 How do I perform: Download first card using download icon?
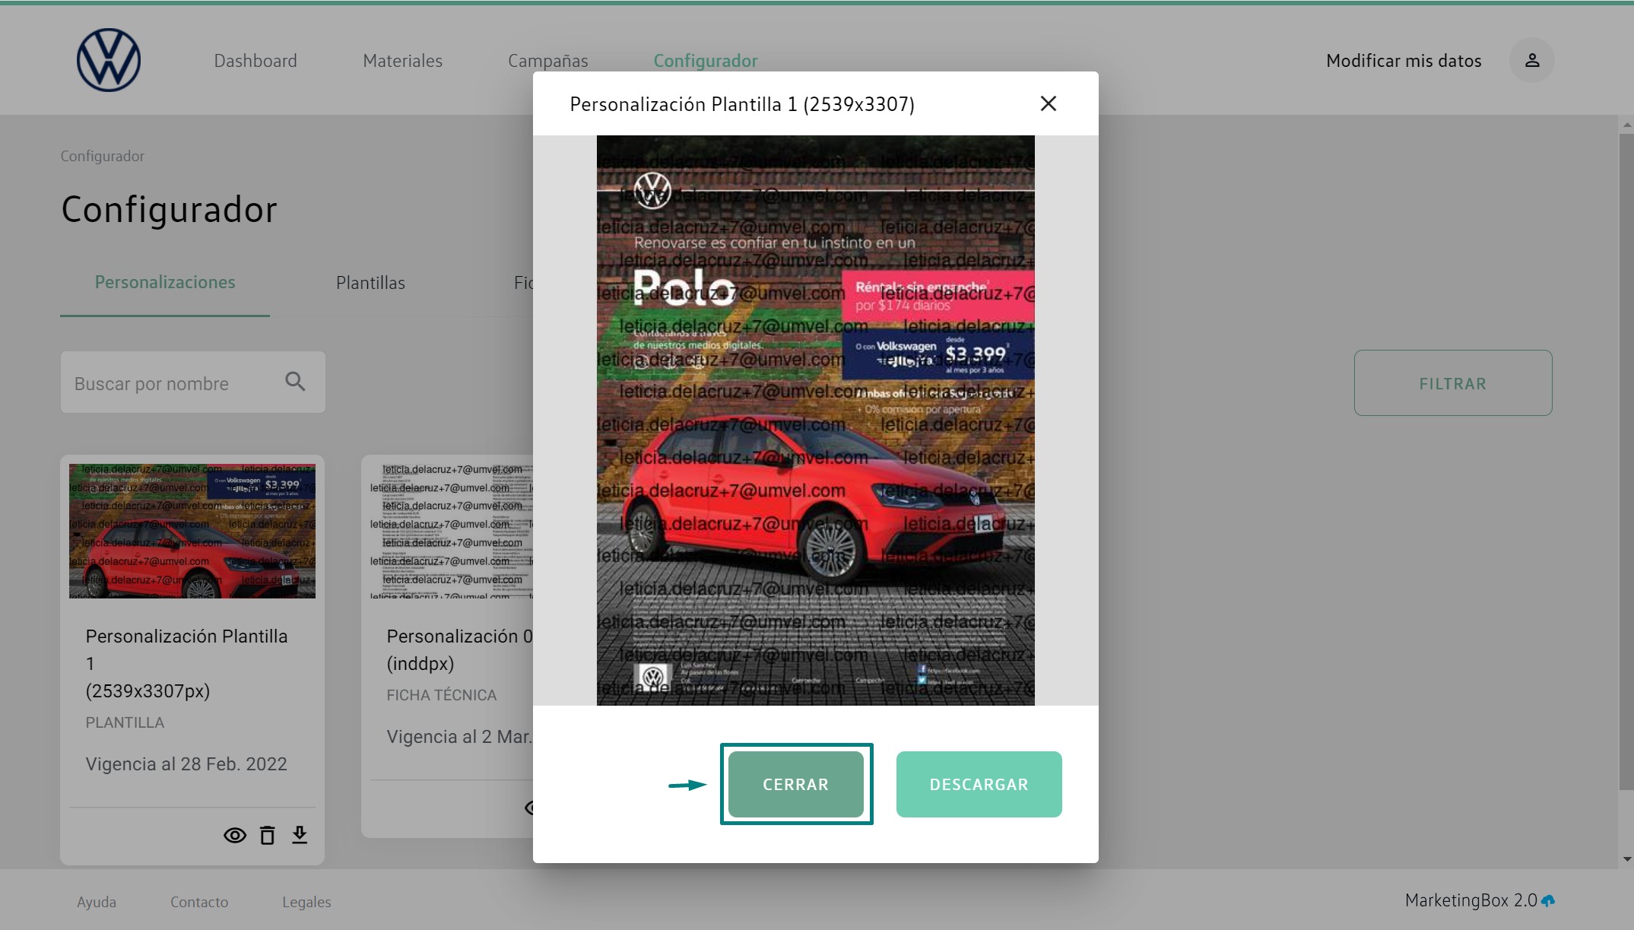click(300, 835)
